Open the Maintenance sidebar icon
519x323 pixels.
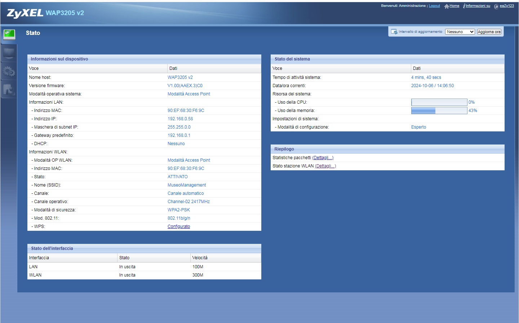pyautogui.click(x=9, y=89)
